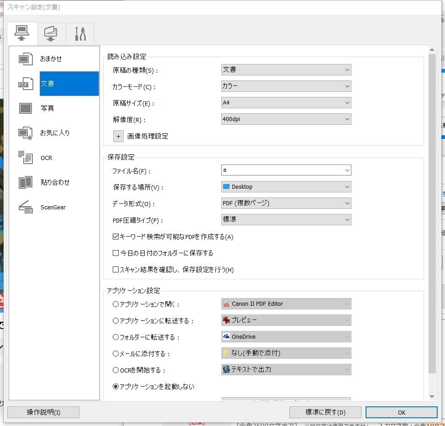The image size is (445, 426).
Task: Check スキャン結果を確認し、保存設定を行う
Action: 115,269
